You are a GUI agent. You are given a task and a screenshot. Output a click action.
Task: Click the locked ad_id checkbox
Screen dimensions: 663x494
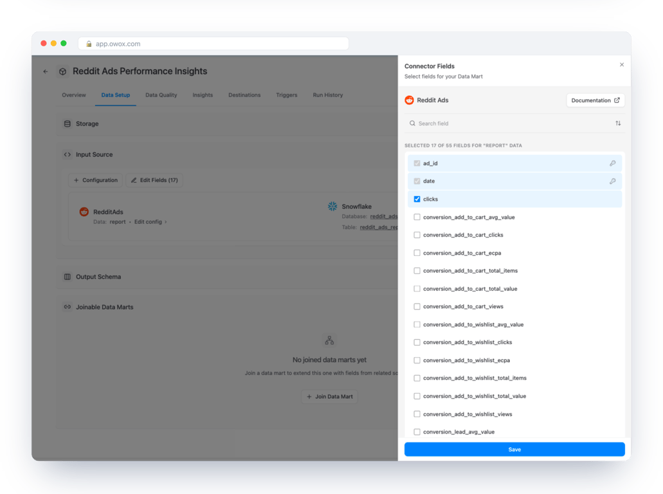pyautogui.click(x=417, y=163)
